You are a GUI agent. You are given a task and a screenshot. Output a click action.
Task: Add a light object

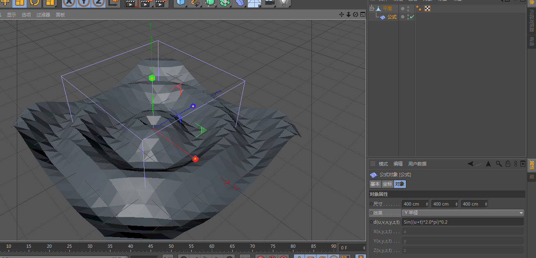click(284, 3)
